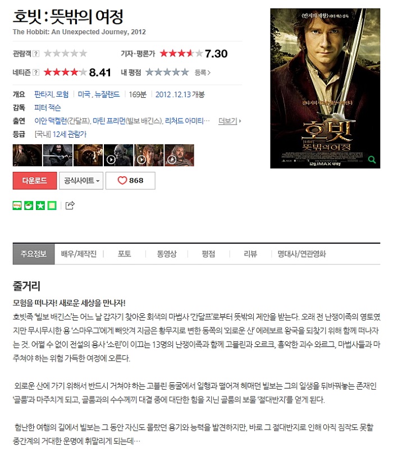
Task: Open the 공식사이트 dropdown
Action: tap(81, 181)
